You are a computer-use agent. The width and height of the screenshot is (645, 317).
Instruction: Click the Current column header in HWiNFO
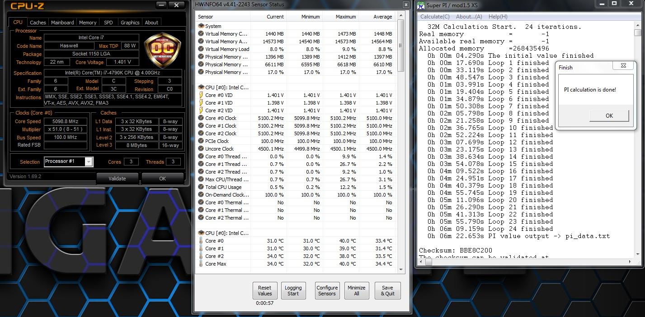[x=268, y=17]
